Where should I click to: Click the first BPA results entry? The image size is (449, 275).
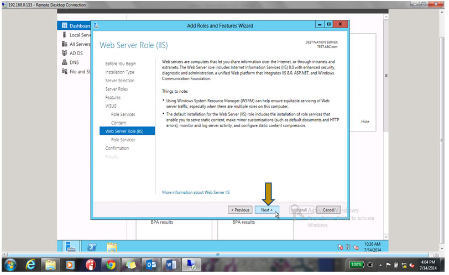pos(162,222)
